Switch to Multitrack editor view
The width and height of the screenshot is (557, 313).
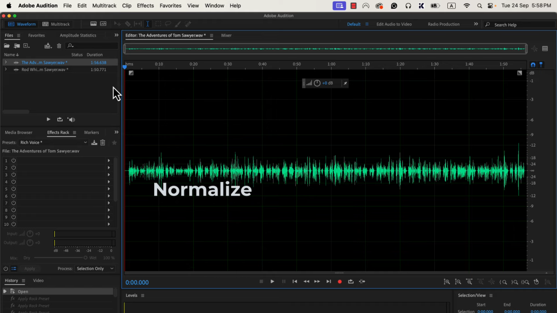[x=56, y=24]
